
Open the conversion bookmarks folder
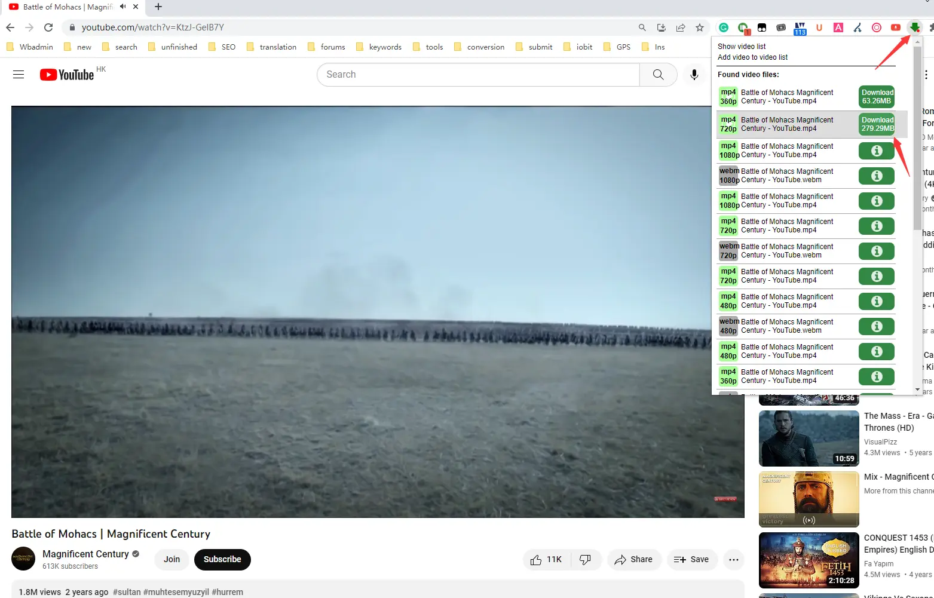point(479,47)
